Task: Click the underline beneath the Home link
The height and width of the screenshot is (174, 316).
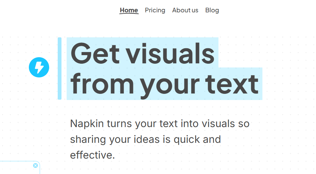Action: tap(129, 14)
